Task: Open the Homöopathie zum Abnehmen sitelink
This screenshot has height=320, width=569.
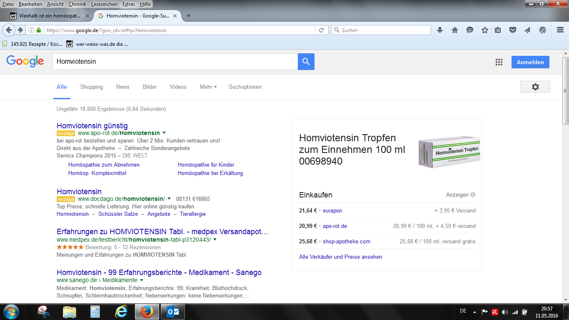Action: point(104,165)
